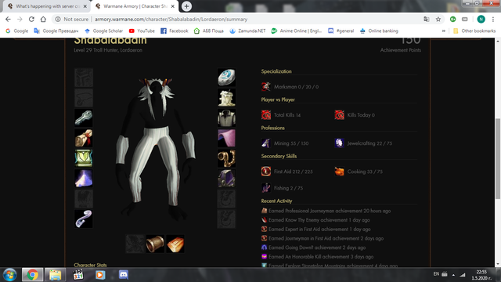Go back to previous page
The height and width of the screenshot is (282, 501).
[x=8, y=19]
